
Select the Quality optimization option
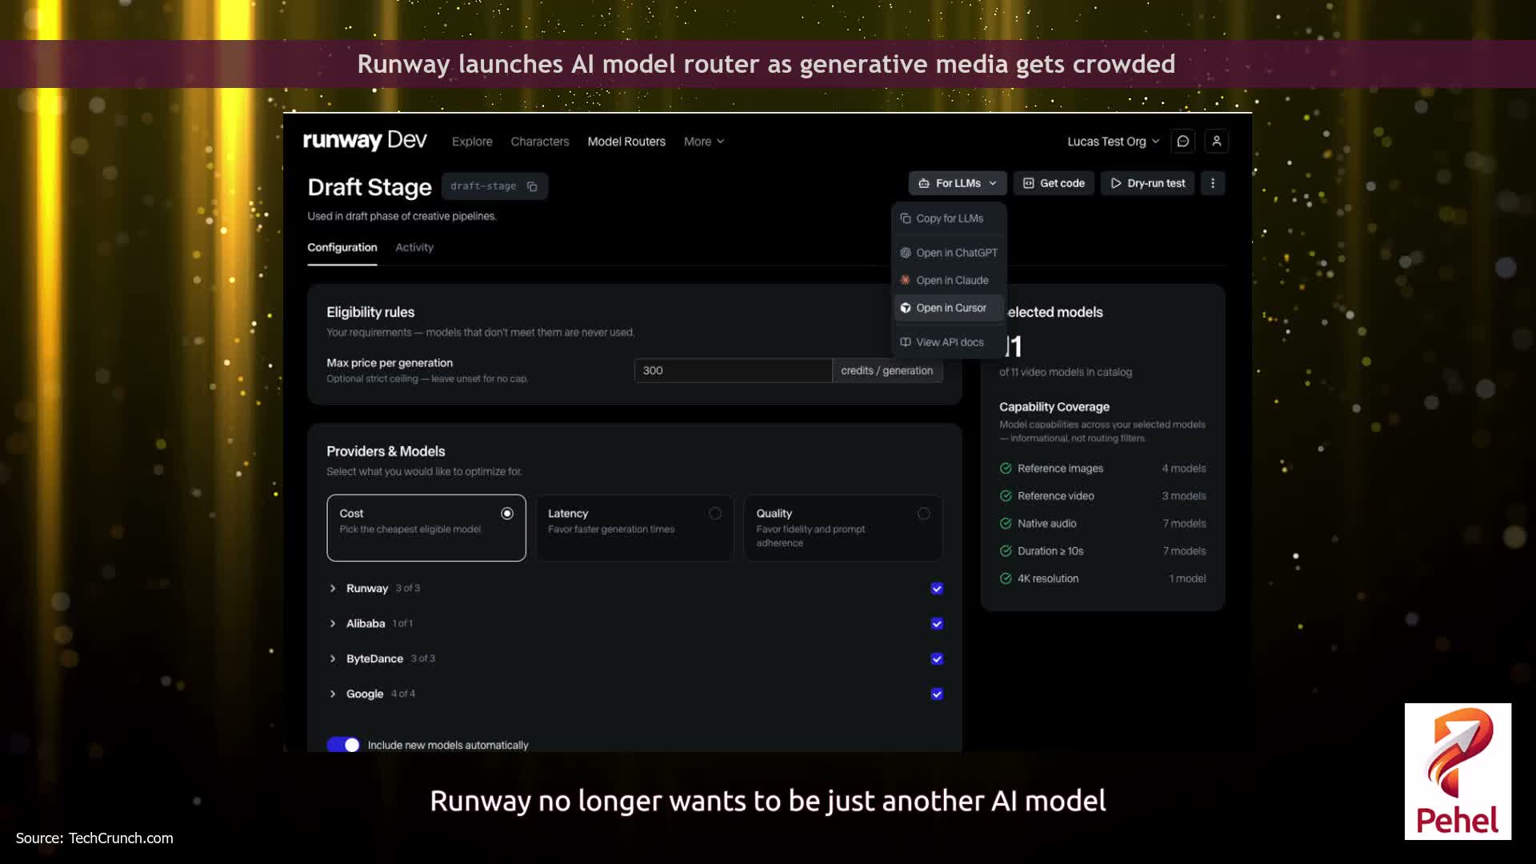tap(843, 528)
